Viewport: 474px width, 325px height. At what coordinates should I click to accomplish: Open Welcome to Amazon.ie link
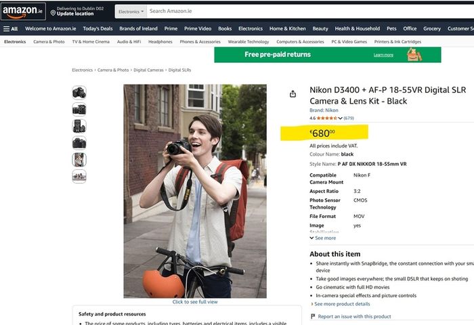51,28
